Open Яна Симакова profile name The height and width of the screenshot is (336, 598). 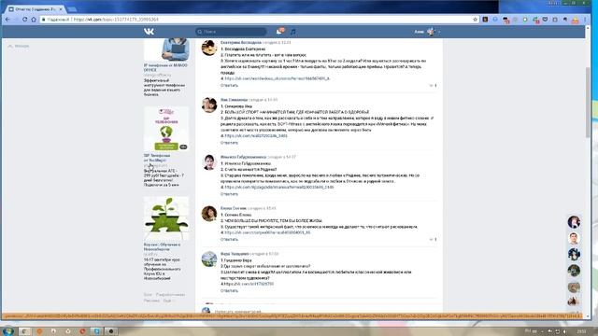click(x=234, y=100)
